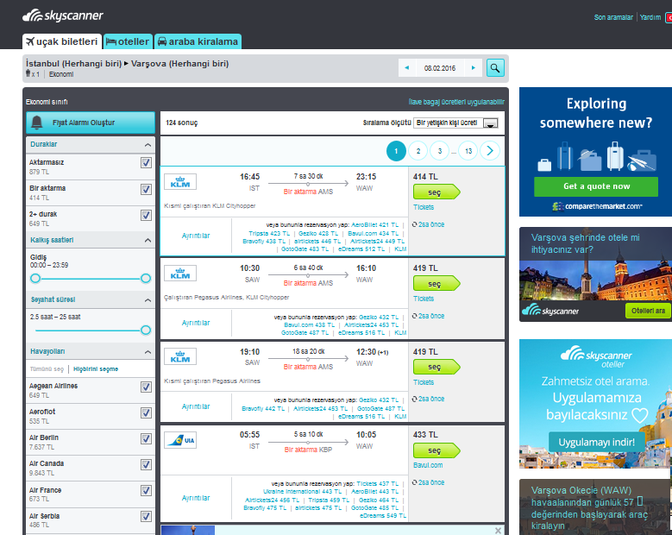Click AeroBilet 421 TL booking link
The width and height of the screenshot is (672, 535).
coord(375,224)
